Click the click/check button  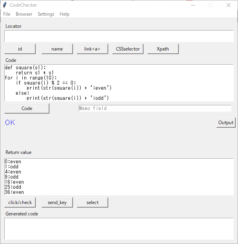pos(20,202)
